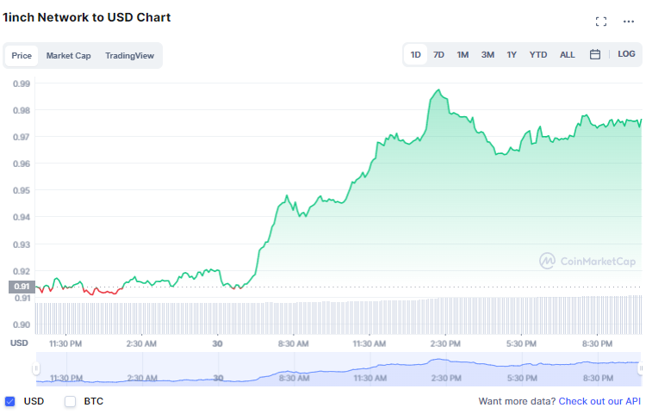
Task: Switch to the TradingView tab
Action: tap(129, 56)
